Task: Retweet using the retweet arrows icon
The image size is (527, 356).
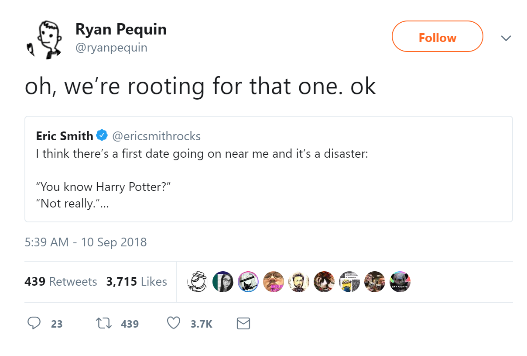Action: tap(103, 323)
